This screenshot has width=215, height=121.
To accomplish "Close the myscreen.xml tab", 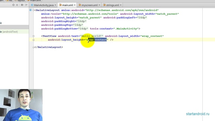I will coord(99,5).
